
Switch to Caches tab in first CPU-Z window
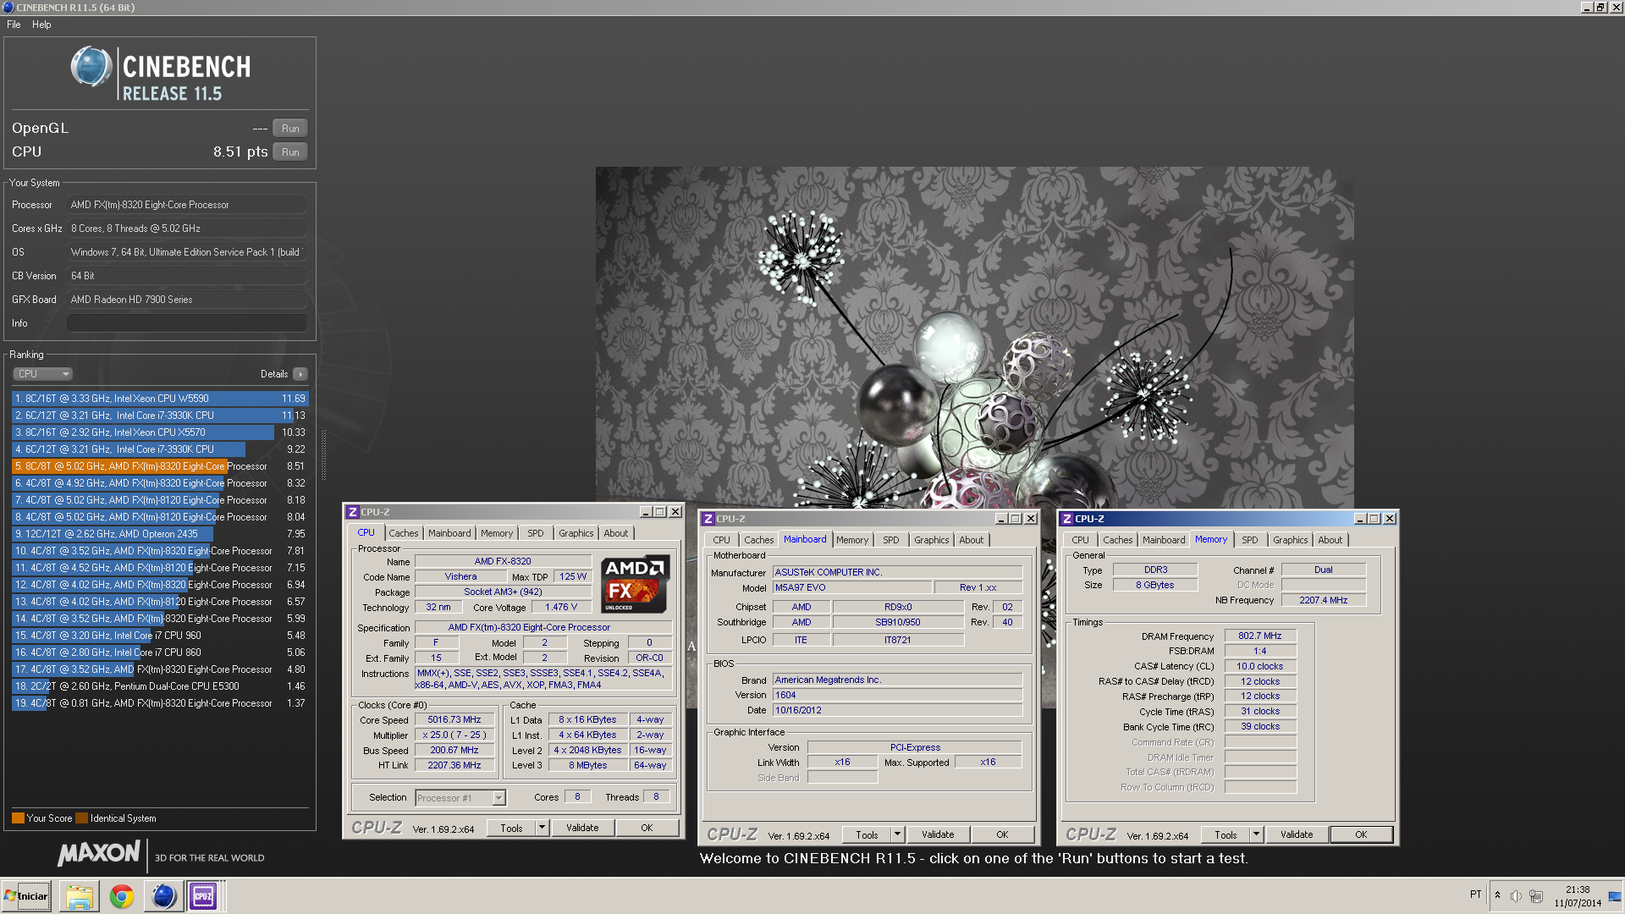coord(404,533)
